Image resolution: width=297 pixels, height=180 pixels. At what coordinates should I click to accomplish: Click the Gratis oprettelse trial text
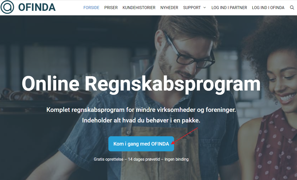coord(141,159)
